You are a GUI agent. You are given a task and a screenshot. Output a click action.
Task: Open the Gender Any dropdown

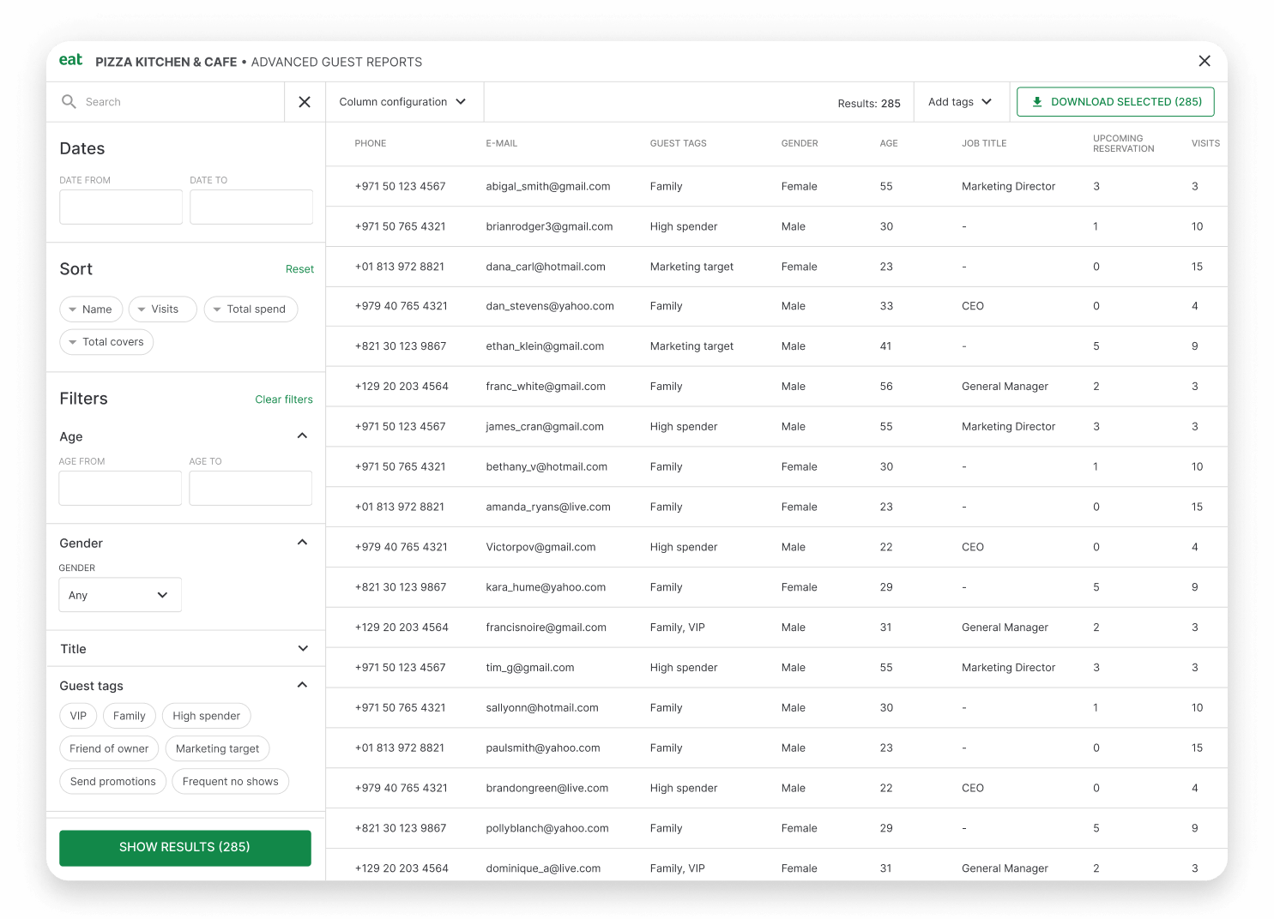[119, 594]
